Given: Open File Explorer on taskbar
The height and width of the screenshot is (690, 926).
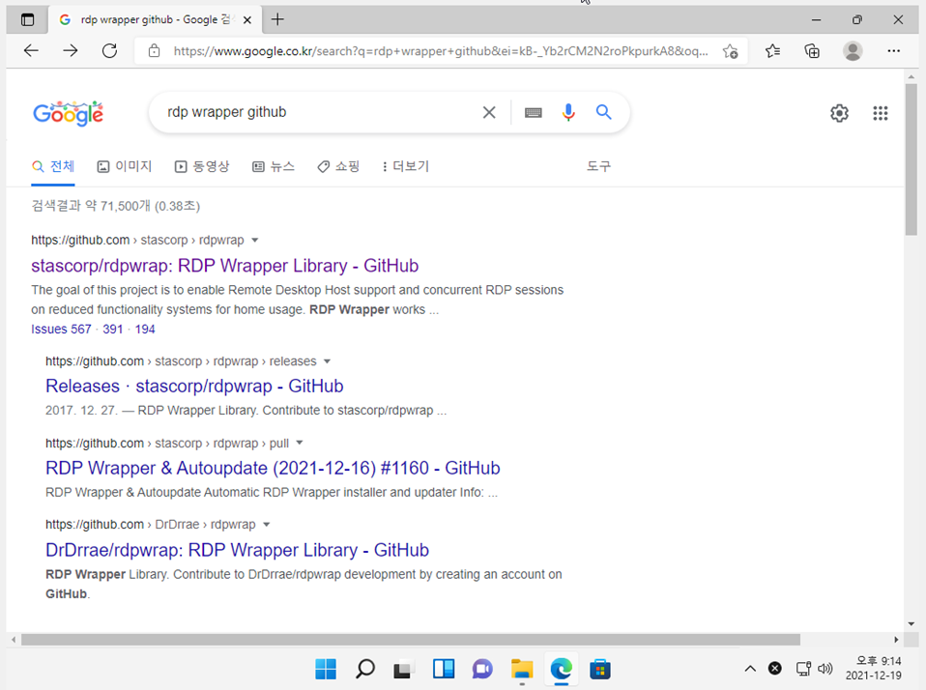Looking at the screenshot, I should pos(522,669).
